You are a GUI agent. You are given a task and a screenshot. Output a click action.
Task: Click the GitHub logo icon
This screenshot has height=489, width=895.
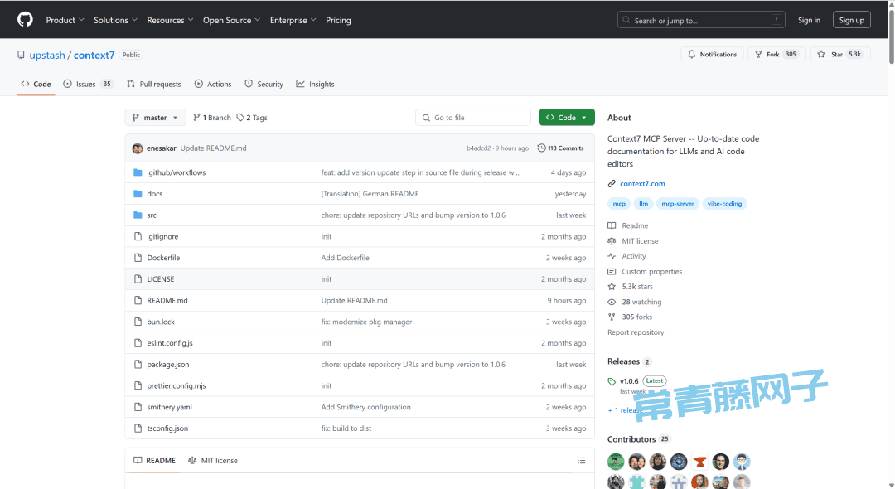[x=25, y=19]
